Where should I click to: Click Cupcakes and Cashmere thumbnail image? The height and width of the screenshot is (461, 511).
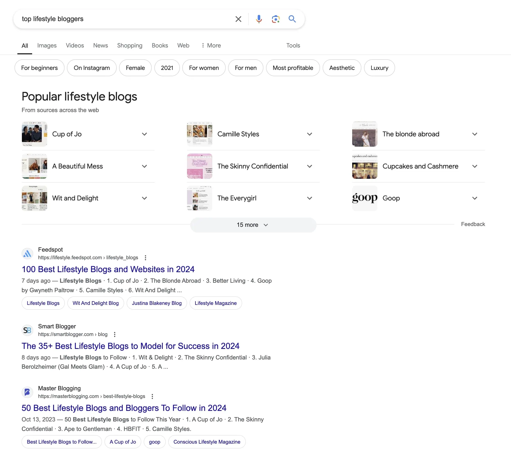(x=365, y=166)
